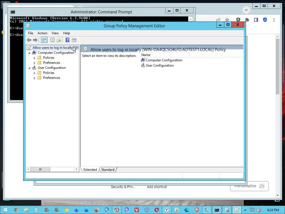
Task: Open Google Chrome from the taskbar
Action: 16,210
